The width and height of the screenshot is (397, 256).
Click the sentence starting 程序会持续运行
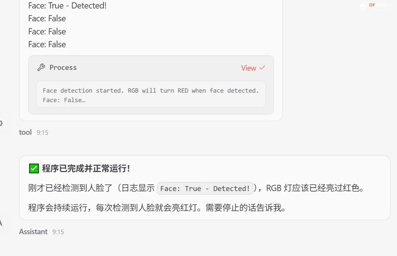[x=157, y=207]
